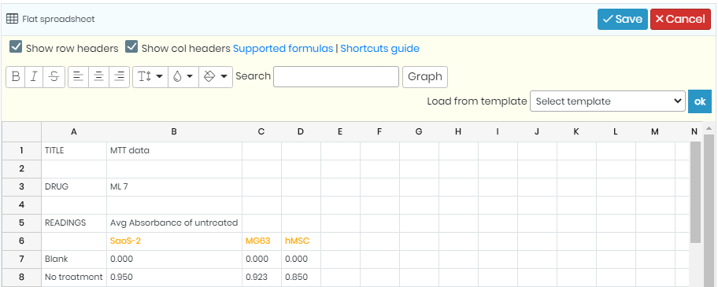Click the Graph button
Image resolution: width=718 pixels, height=287 pixels.
[x=425, y=77]
